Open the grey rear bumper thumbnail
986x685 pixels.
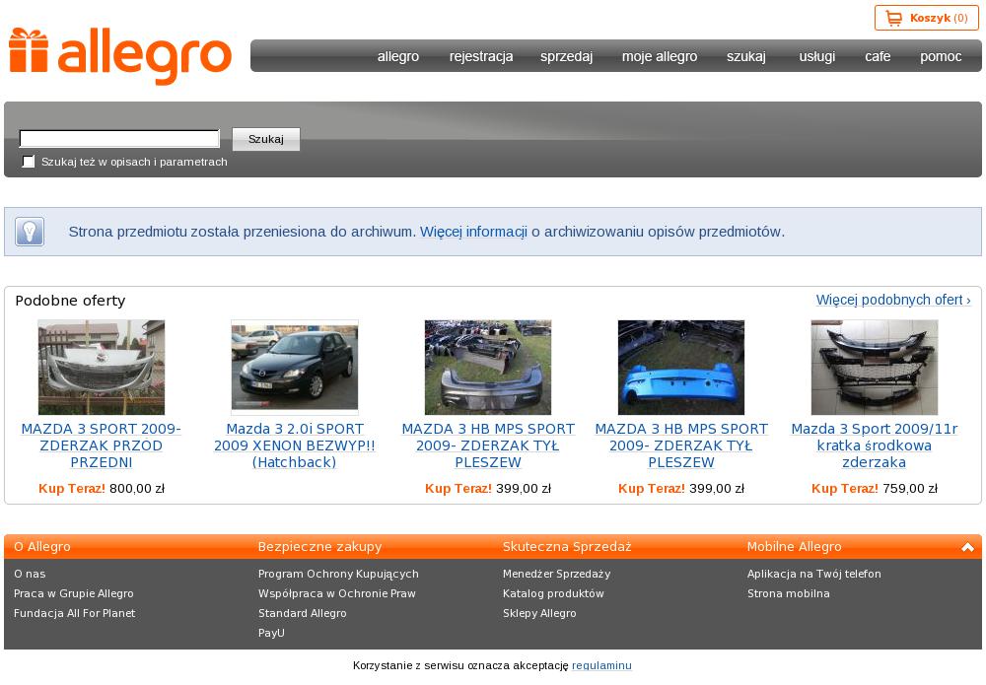tap(488, 367)
